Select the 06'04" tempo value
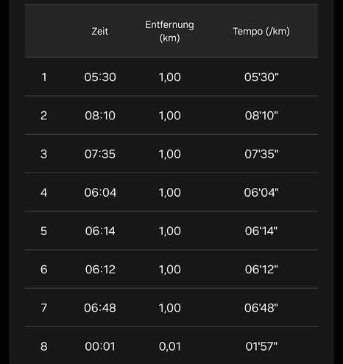 (261, 192)
